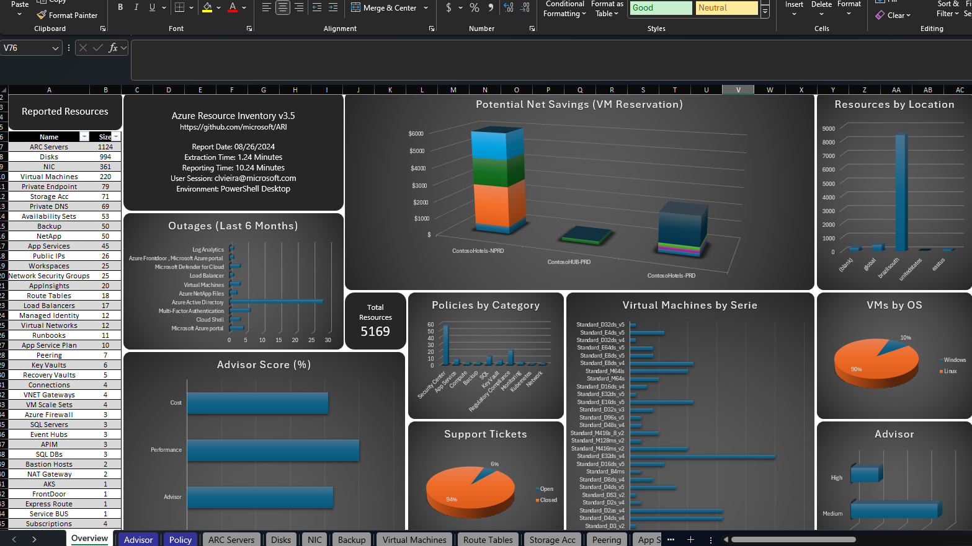The width and height of the screenshot is (972, 546).
Task: Apply the Good cell style
Action: (661, 8)
